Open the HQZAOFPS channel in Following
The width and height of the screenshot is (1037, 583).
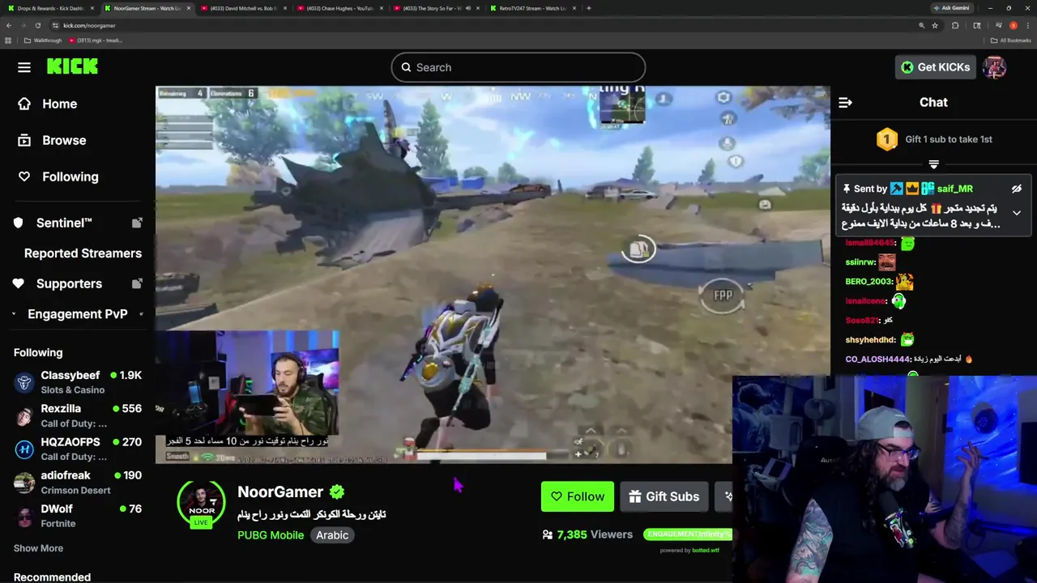click(x=78, y=449)
